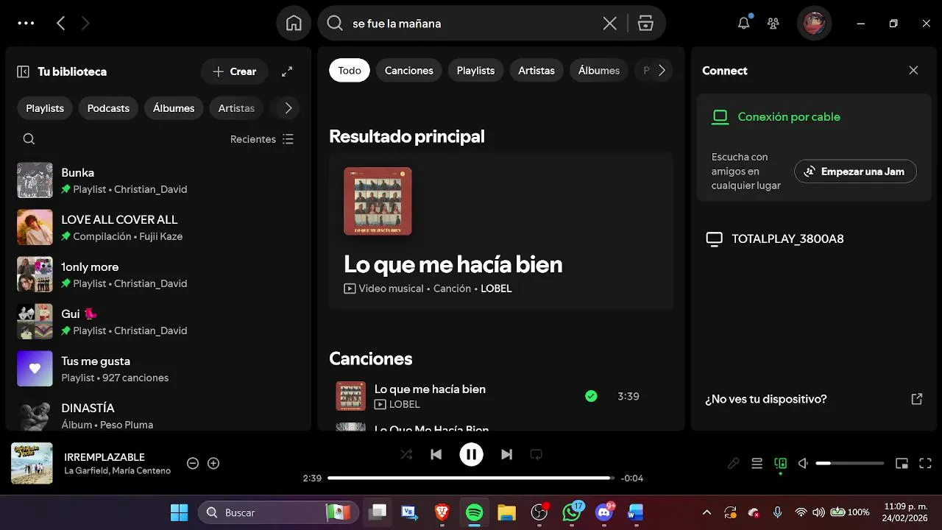942x530 pixels.
Task: Open LOVE ALL COVER ALL compilation
Action: pyautogui.click(x=158, y=227)
